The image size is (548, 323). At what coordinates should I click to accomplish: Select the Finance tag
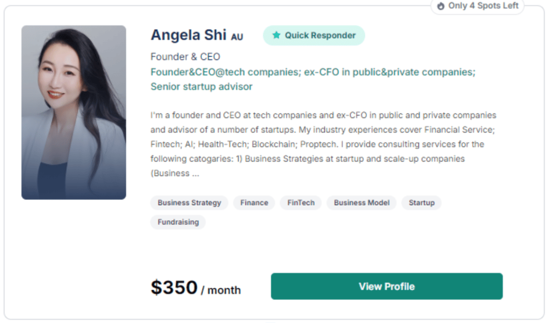254,203
